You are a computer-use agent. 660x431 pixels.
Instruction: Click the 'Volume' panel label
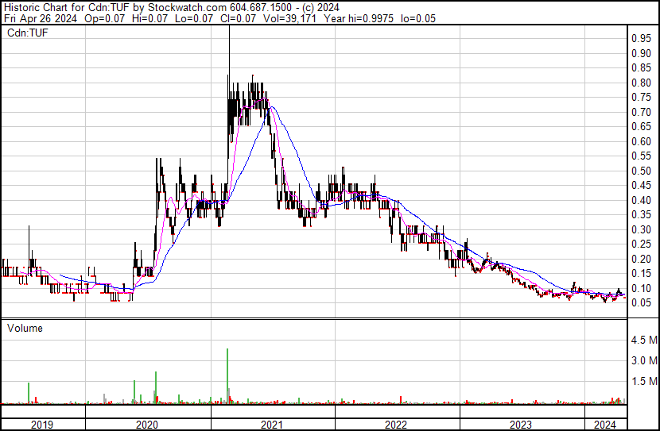25,328
